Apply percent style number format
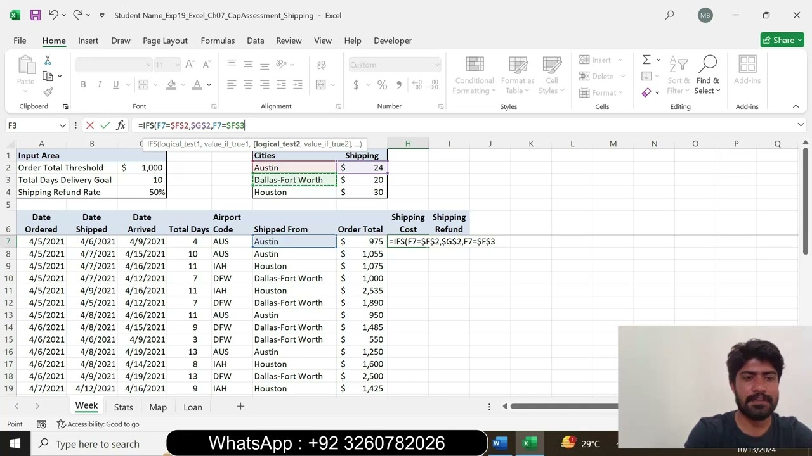 (x=382, y=85)
